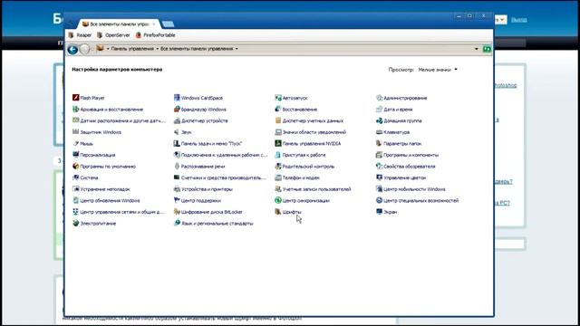Open the Windows CardSpace icon

coord(177,98)
